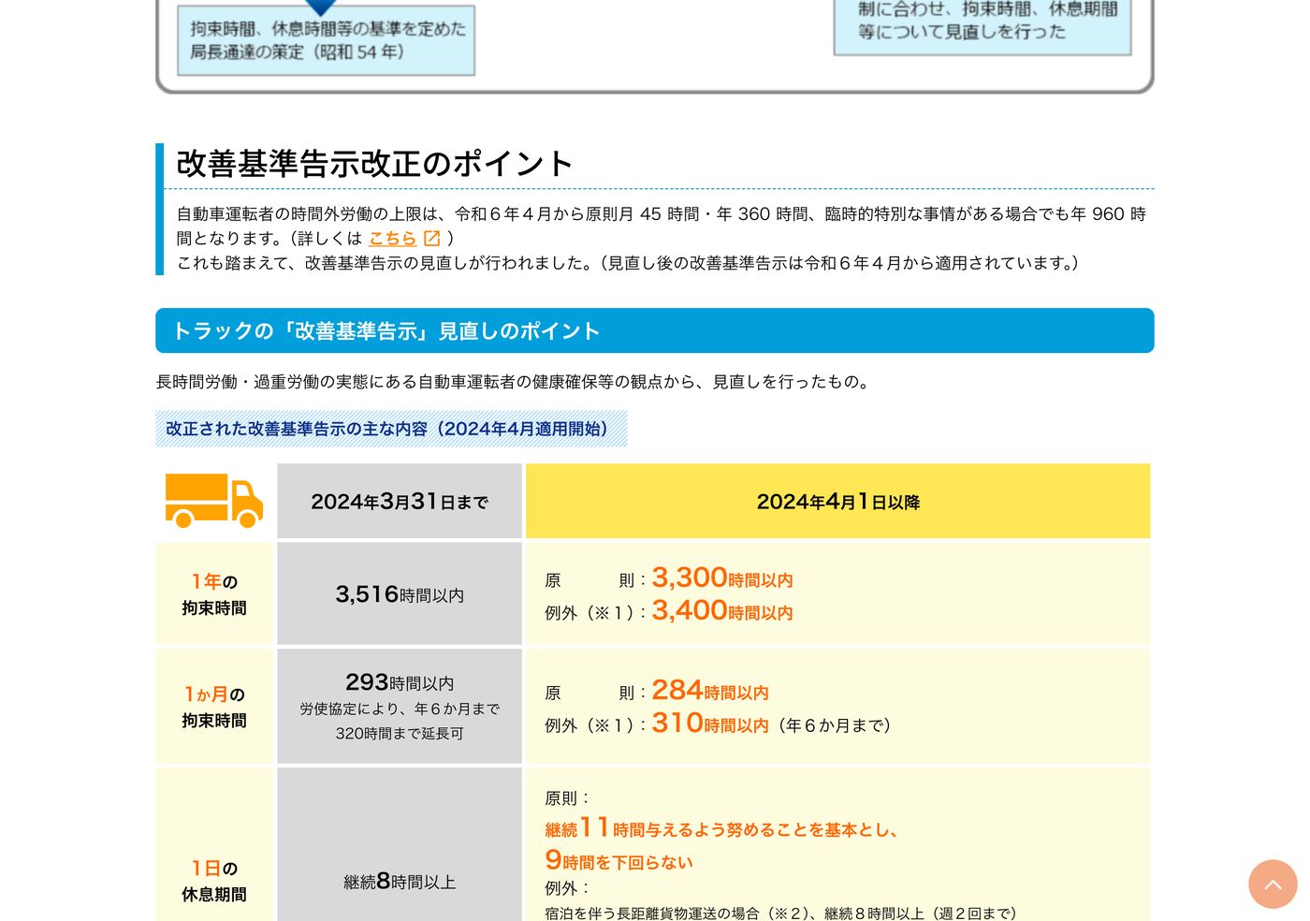Select the 284時間以内 value
This screenshot has width=1310, height=921.
pos(710,691)
